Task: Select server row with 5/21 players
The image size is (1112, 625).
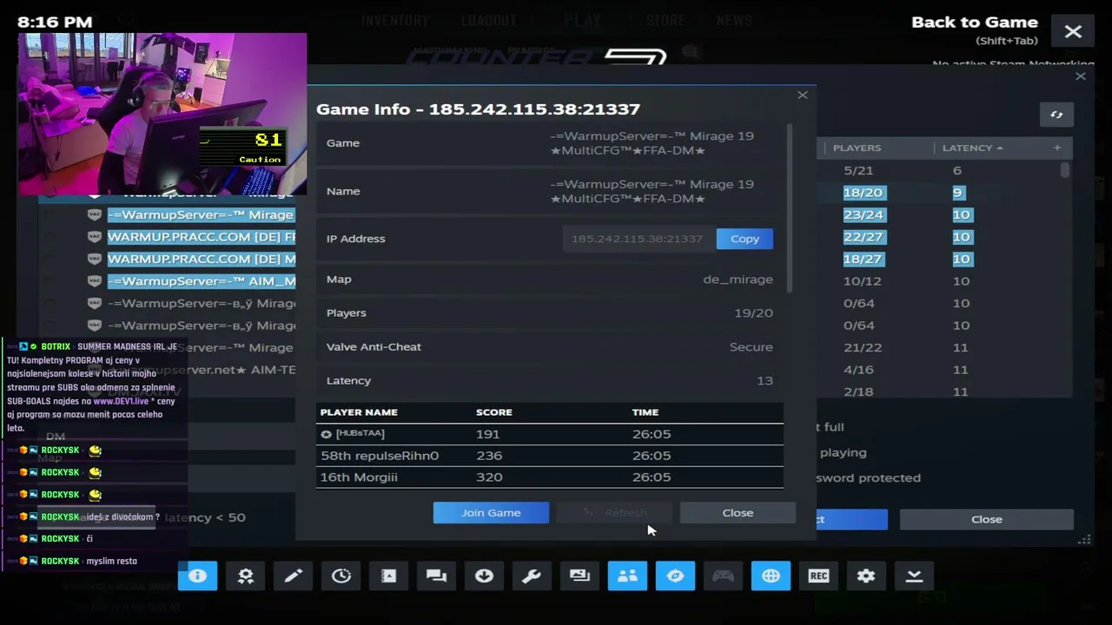Action: (938, 170)
